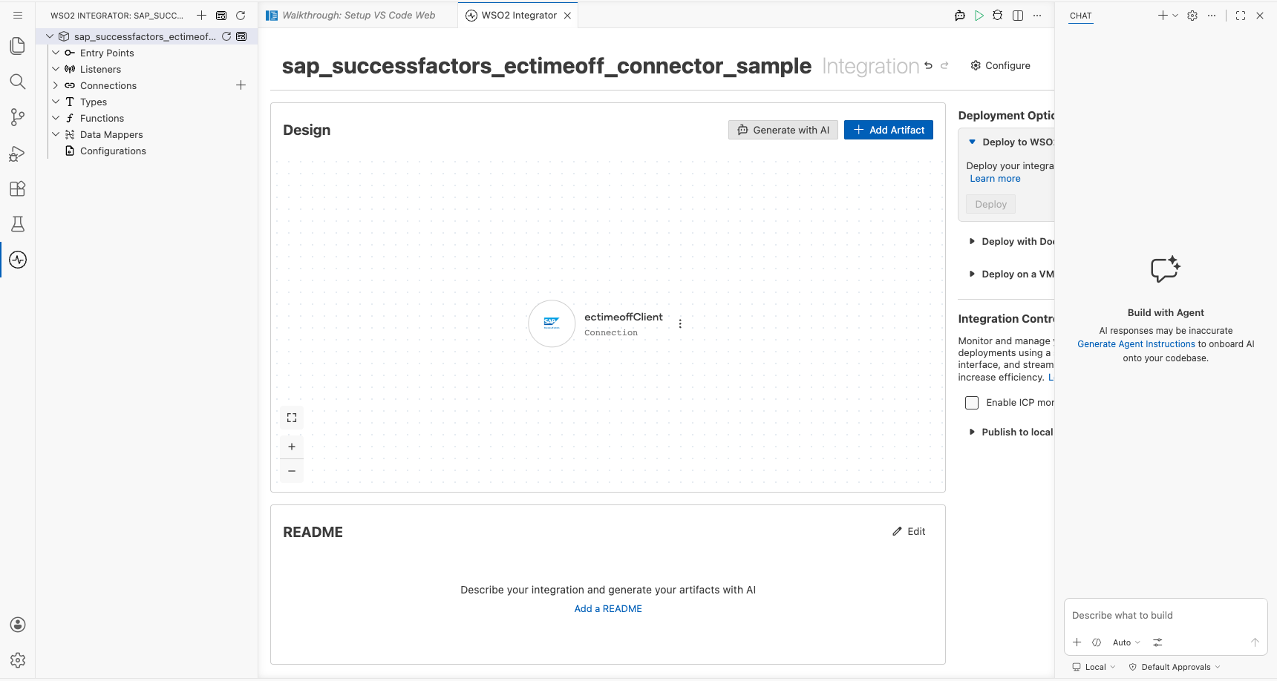The image size is (1277, 681).
Task: Open ectimeoffClient connection options menu
Action: (680, 323)
